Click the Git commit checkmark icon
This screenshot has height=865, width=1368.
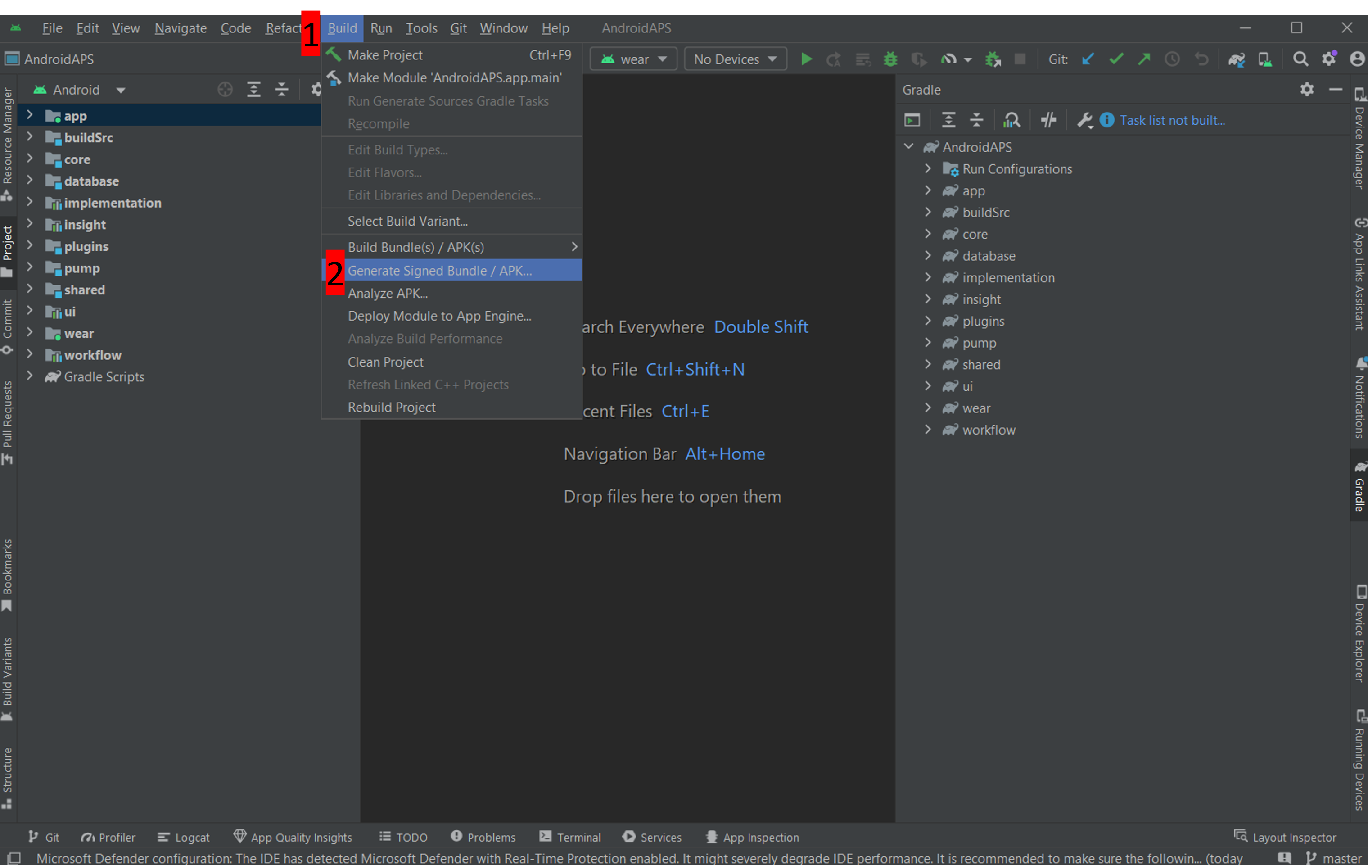tap(1116, 59)
